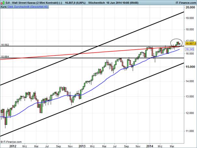Click the 20.000 price axis label
Screen dimensions: 197x148
click(x=190, y=7)
